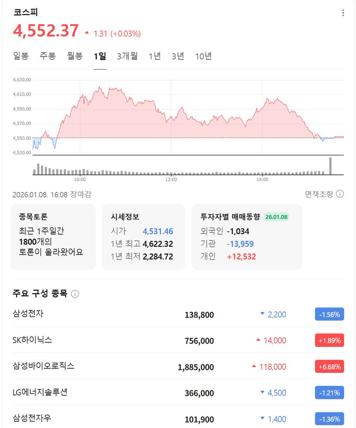The height and width of the screenshot is (428, 356).
Task: Click the 26.01.08 date badge
Action: coord(277,217)
